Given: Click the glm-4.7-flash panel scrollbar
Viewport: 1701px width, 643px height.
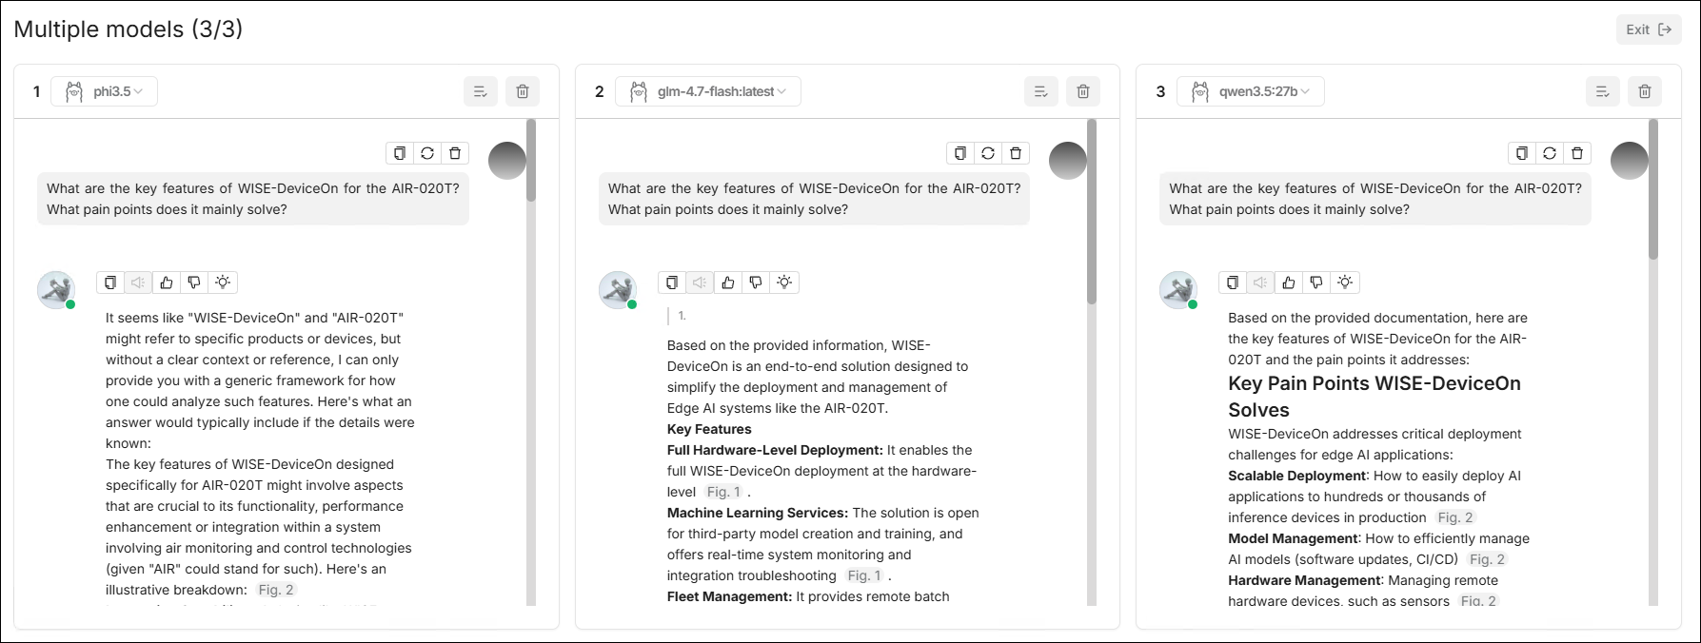Looking at the screenshot, I should click(1092, 211).
